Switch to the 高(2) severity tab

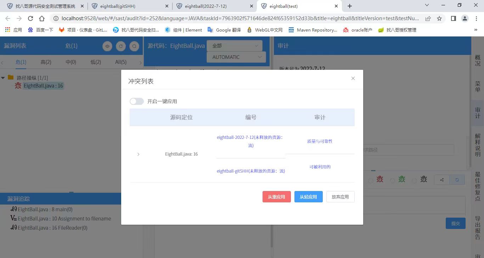(46, 62)
